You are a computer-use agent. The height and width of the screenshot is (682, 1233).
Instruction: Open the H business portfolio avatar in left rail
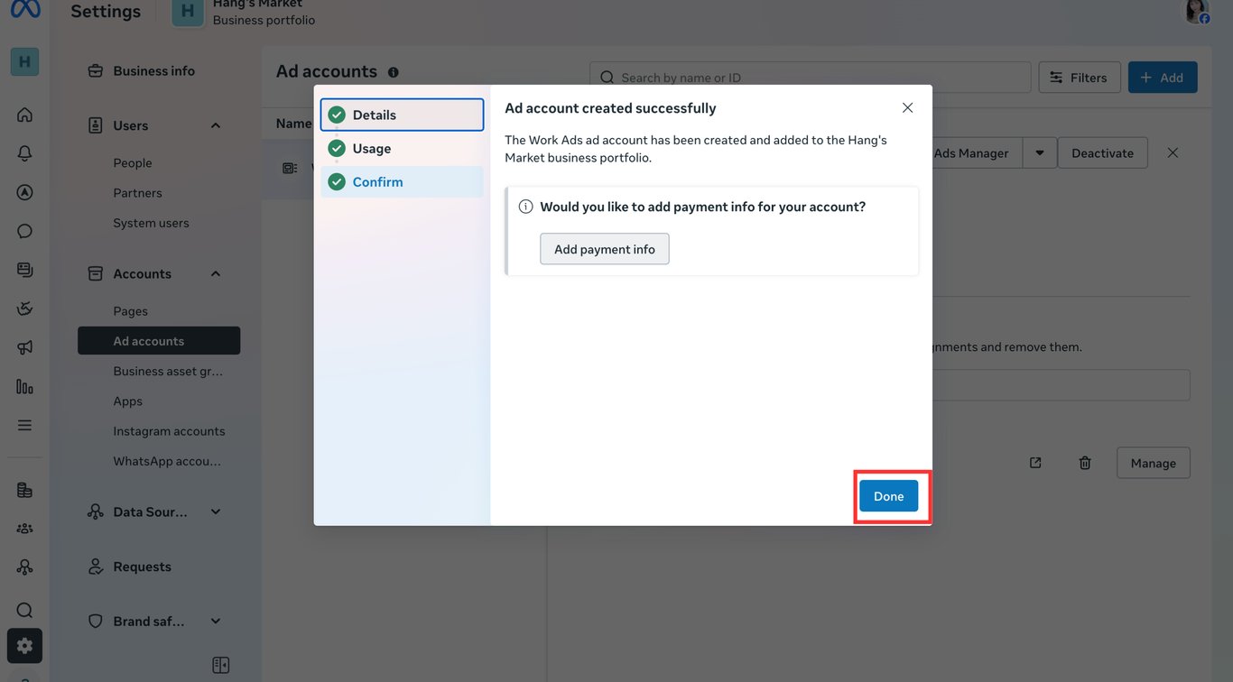pyautogui.click(x=24, y=61)
